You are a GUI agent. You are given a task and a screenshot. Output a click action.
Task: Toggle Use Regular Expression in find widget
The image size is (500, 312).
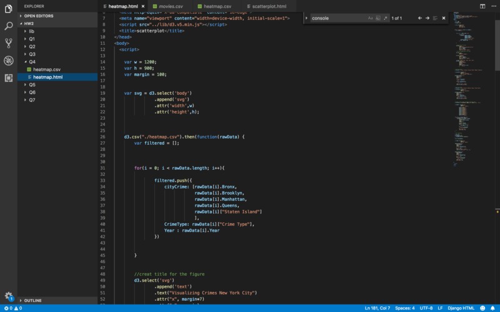pyautogui.click(x=386, y=18)
